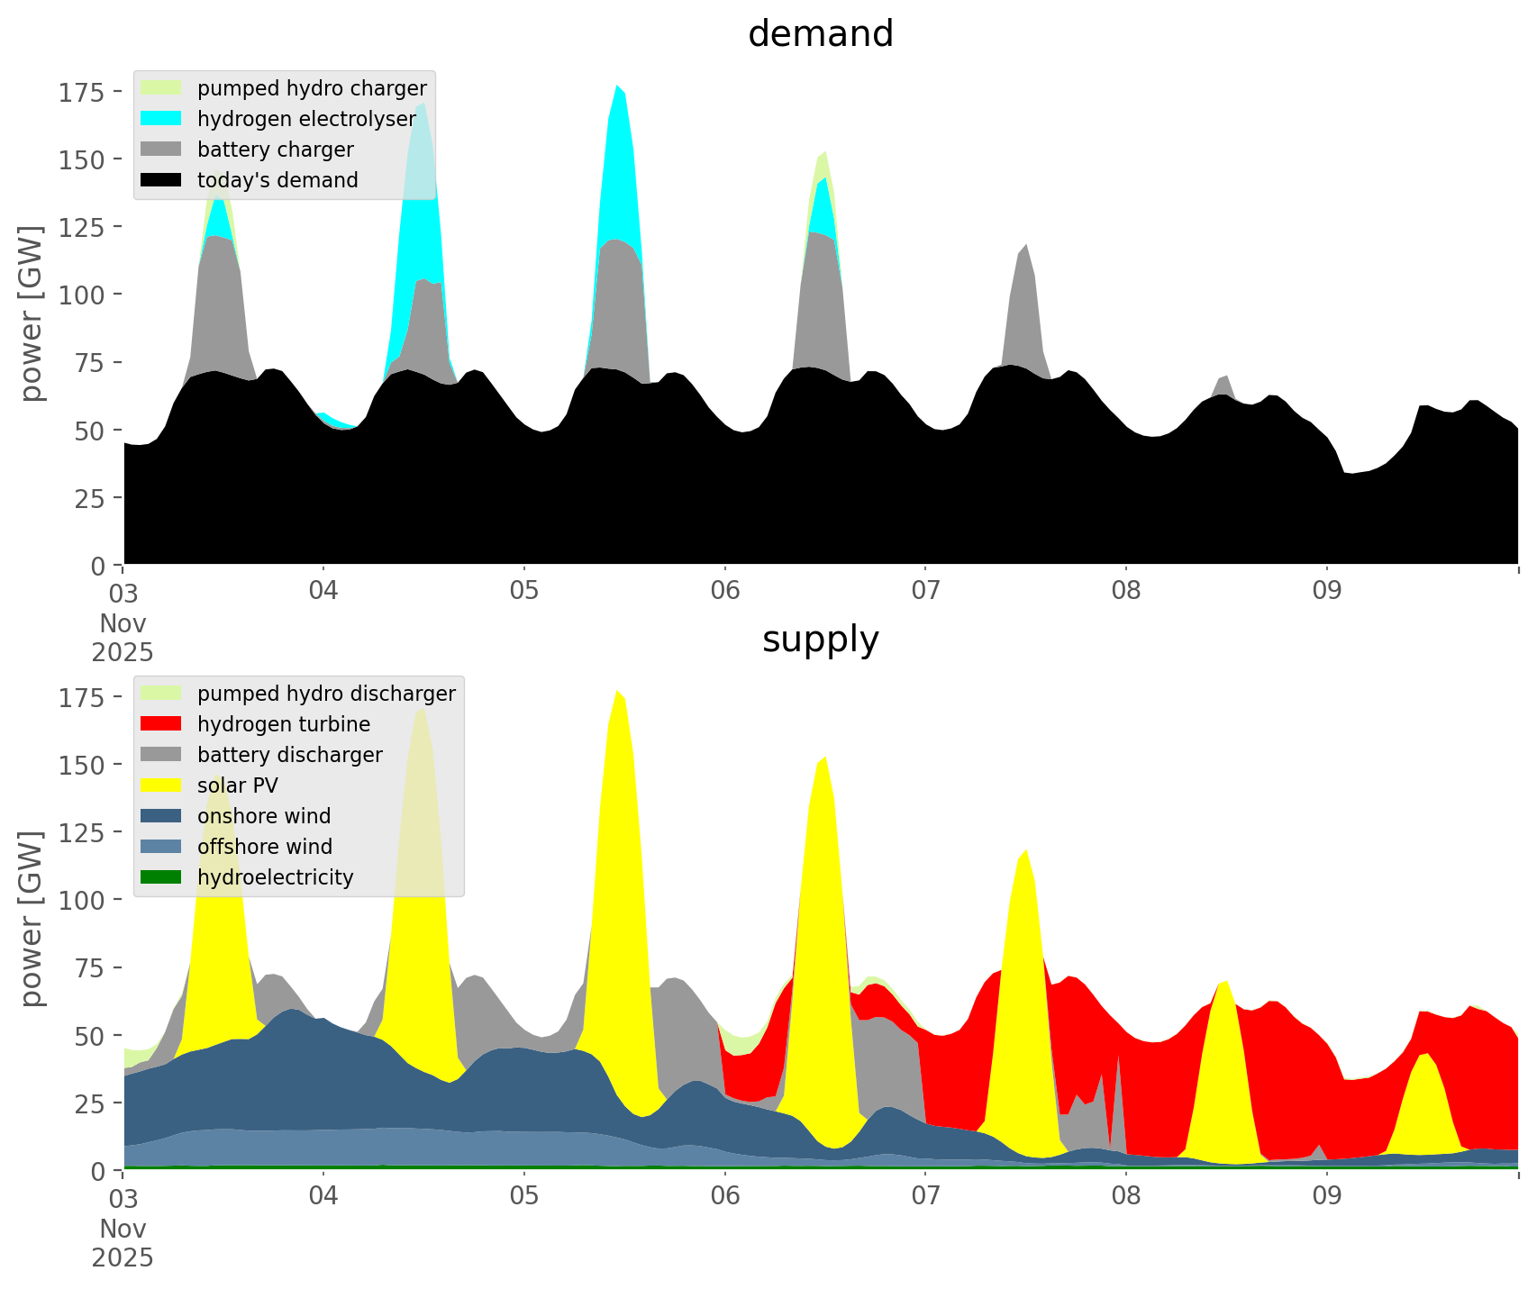The image size is (1537, 1289).
Task: Select the pumped hydro charger legend label
Action: point(312,88)
